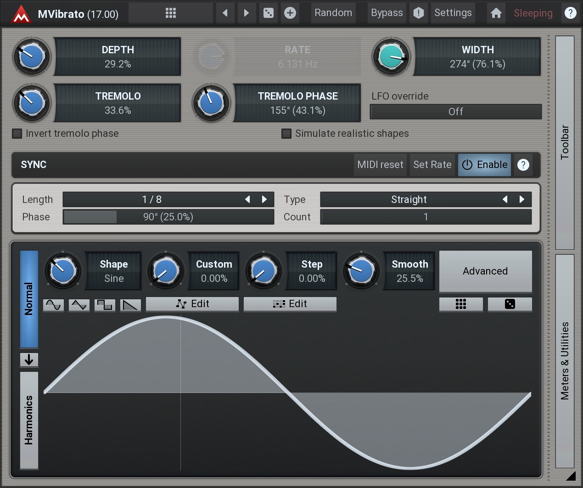Select the sawtooth wave shape preset icon
Viewport: 583px width, 488px height.
click(x=130, y=305)
